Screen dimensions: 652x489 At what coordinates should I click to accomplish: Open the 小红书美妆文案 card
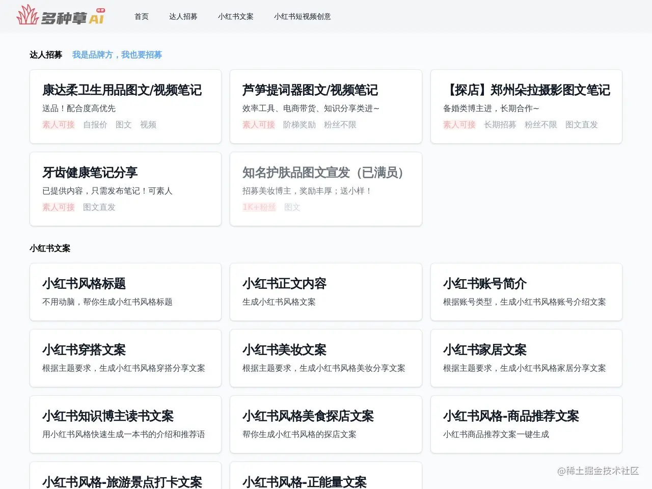point(326,358)
